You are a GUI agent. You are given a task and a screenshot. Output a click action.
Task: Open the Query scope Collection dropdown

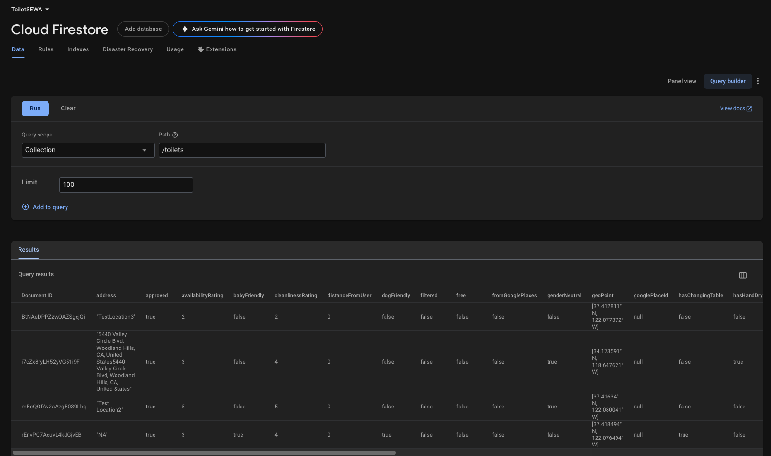coord(88,150)
